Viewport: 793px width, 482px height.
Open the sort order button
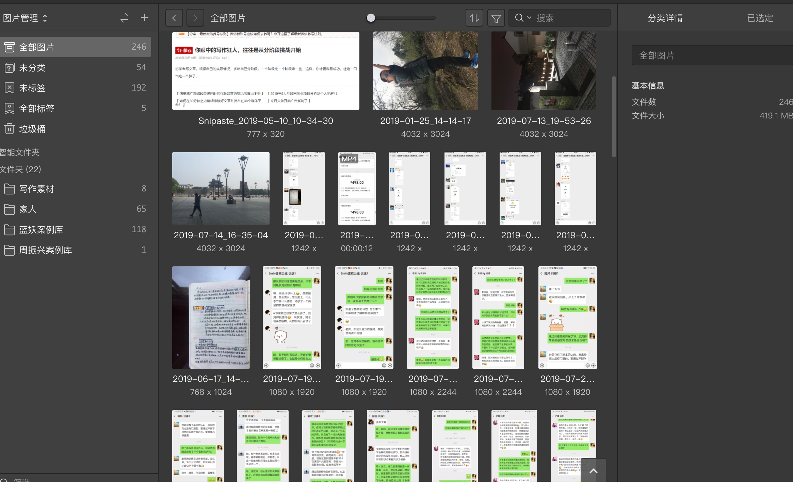(x=474, y=18)
